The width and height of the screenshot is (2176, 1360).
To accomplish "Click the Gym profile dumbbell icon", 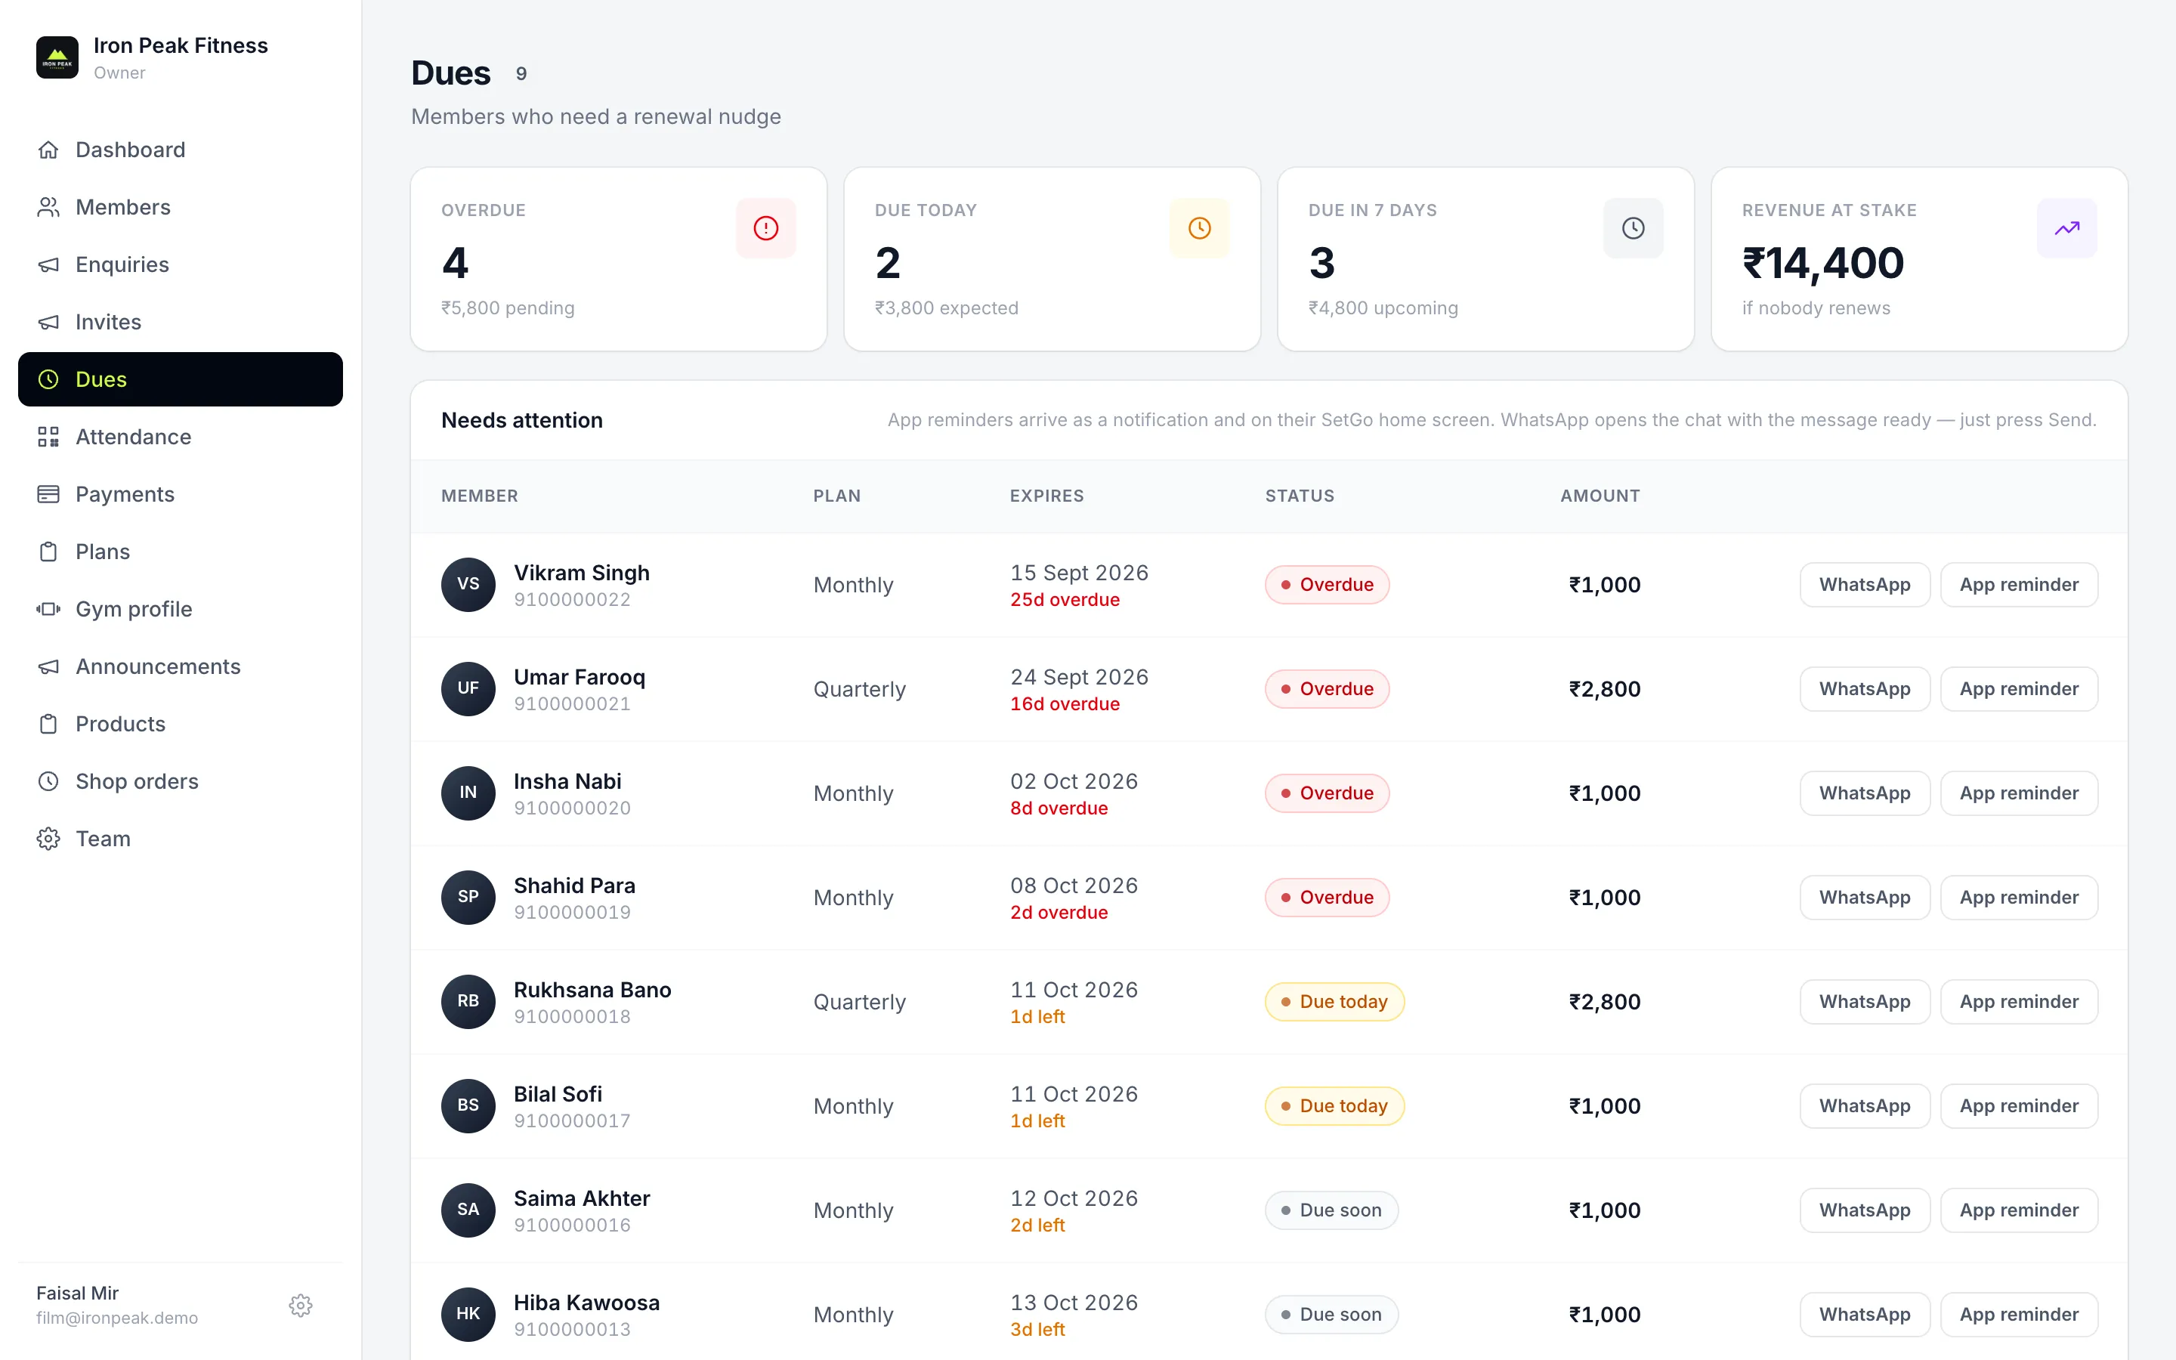I will (x=48, y=609).
